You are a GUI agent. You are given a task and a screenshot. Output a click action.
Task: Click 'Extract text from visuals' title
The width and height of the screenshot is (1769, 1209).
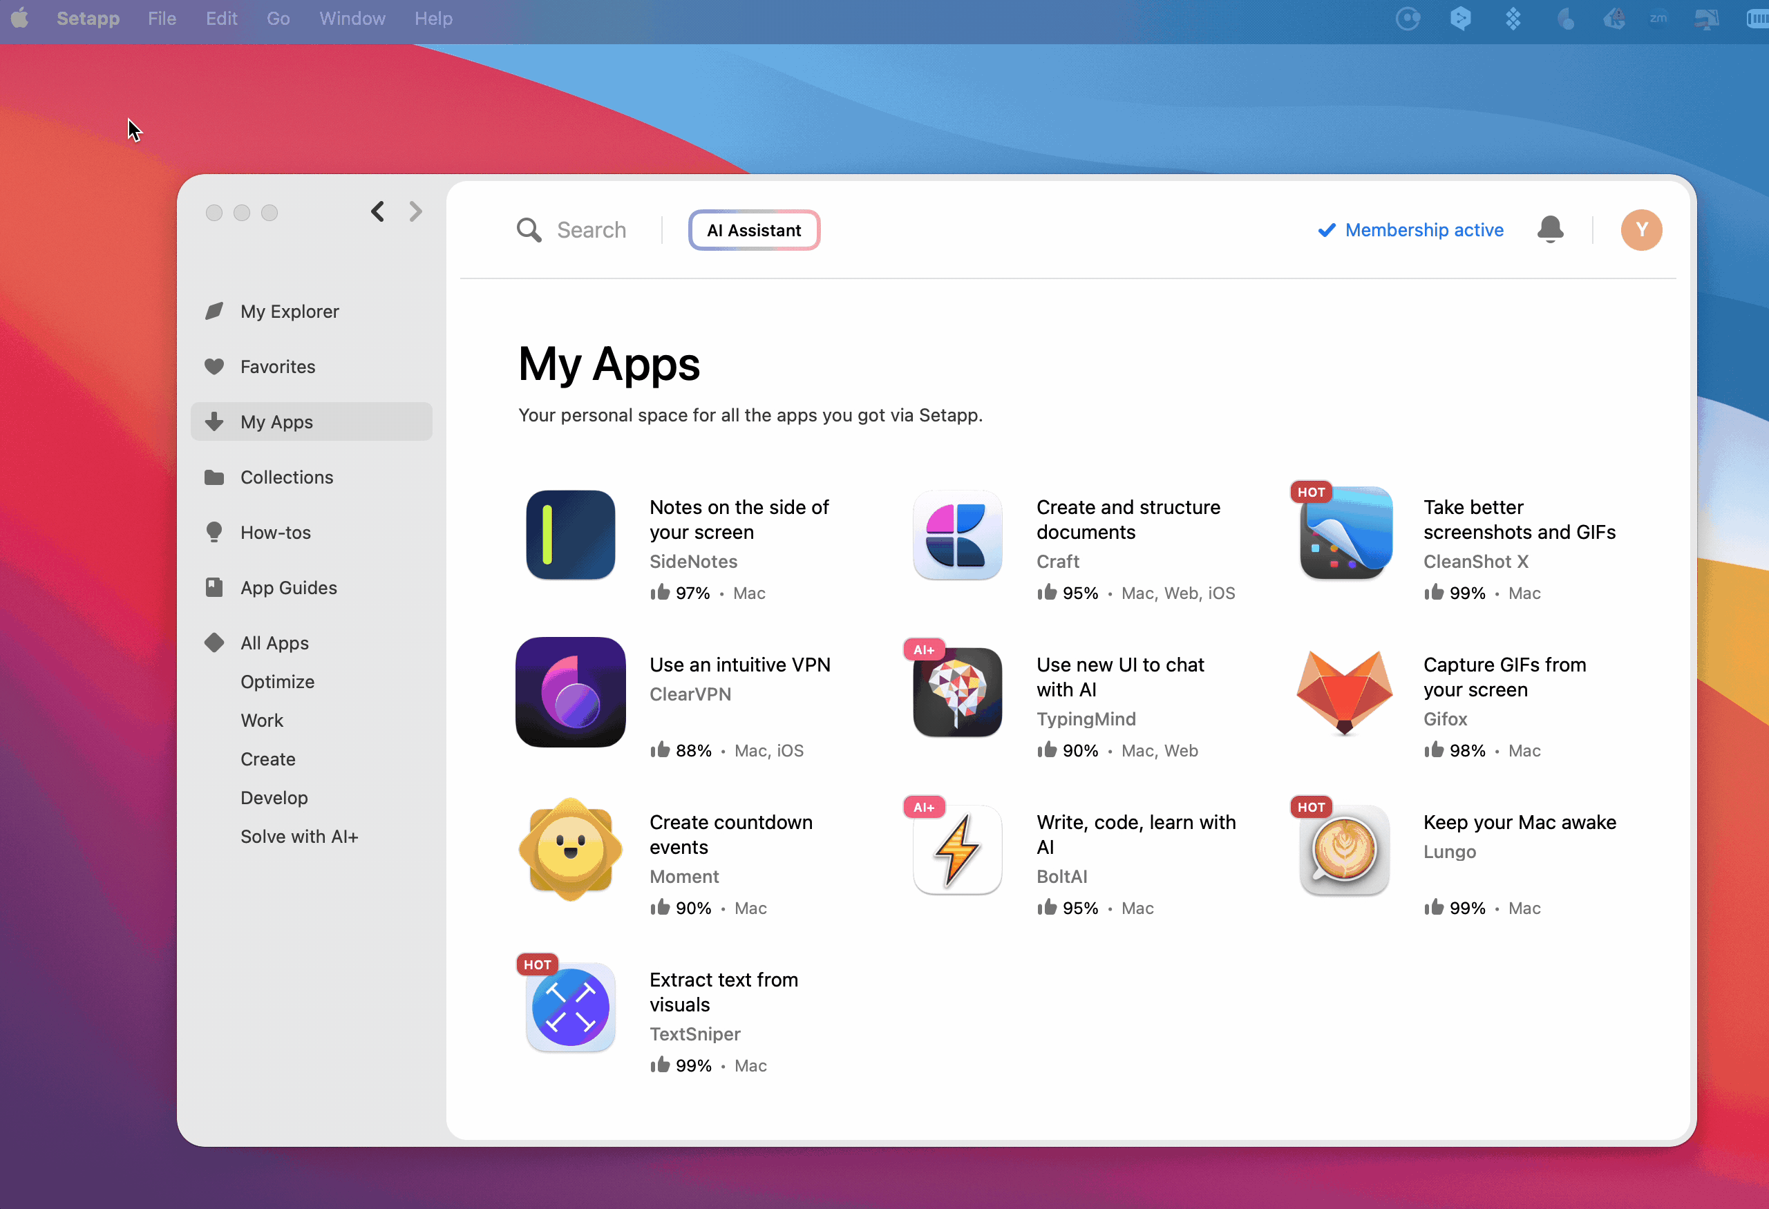pyautogui.click(x=724, y=992)
